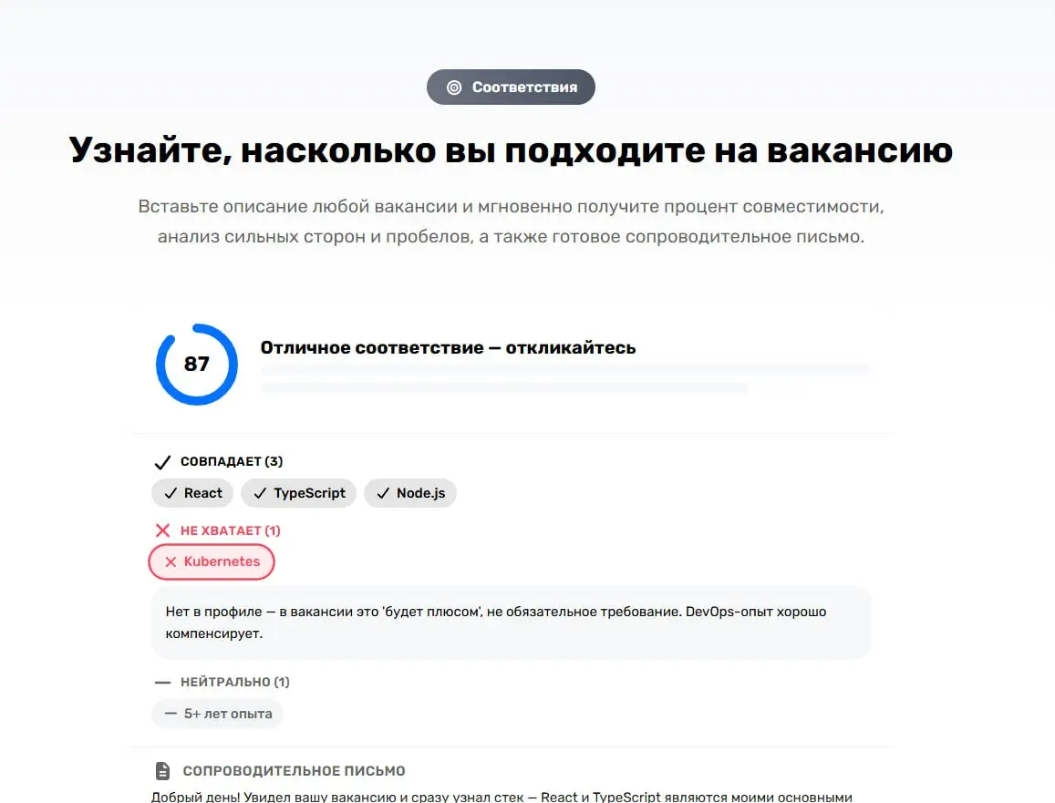Click the СОПРОВОДИТЕЛЬНОЕ ПИСЬМО heading
Image resolution: width=1055 pixels, height=803 pixels.
294,771
